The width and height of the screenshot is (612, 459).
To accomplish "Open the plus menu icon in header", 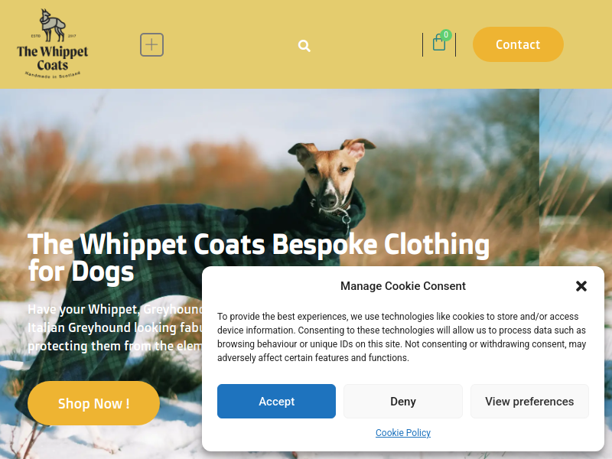I will tap(151, 44).
